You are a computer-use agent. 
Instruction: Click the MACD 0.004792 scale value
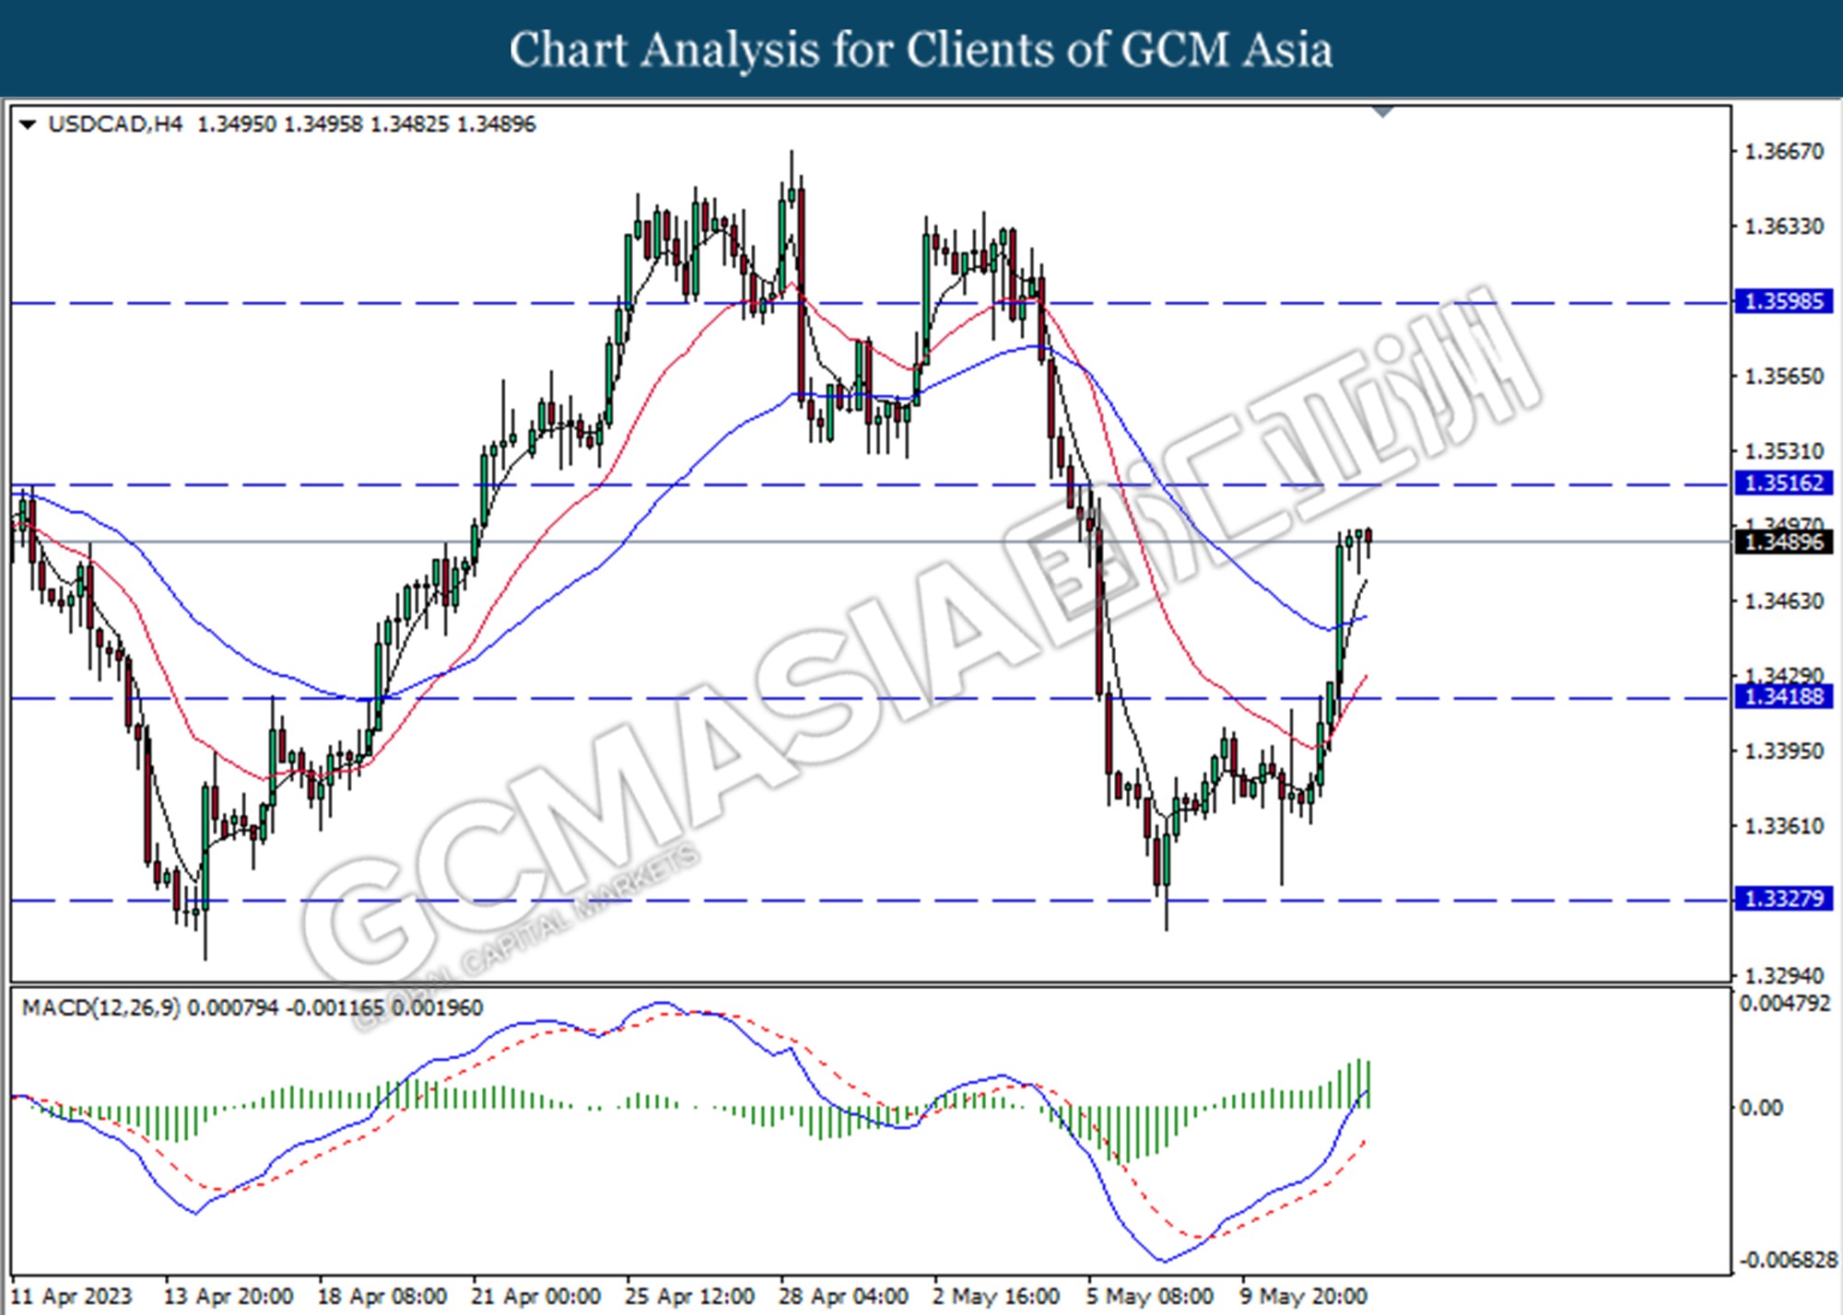point(1784,1004)
